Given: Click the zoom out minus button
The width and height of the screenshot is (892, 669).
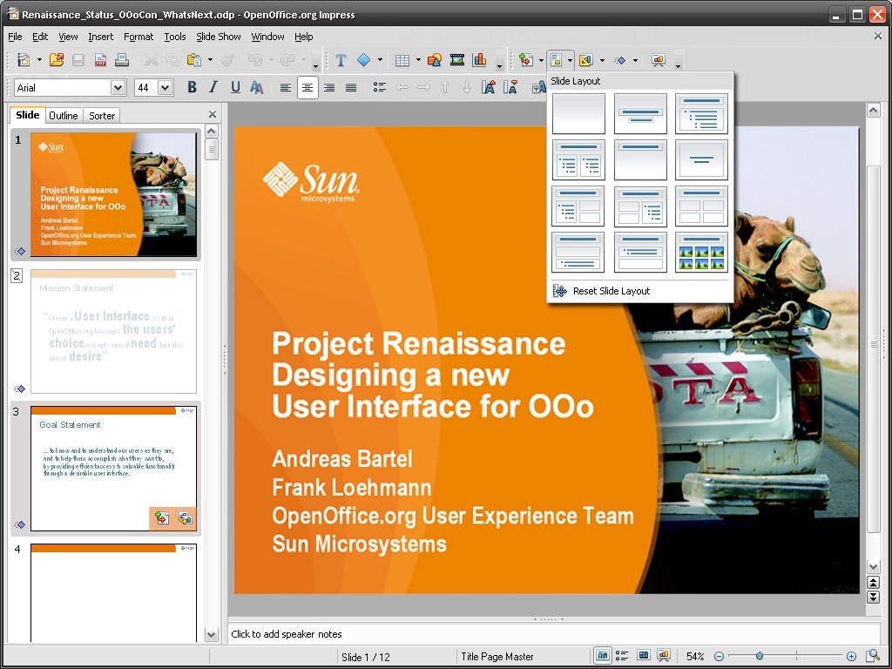Looking at the screenshot, I should point(719,657).
